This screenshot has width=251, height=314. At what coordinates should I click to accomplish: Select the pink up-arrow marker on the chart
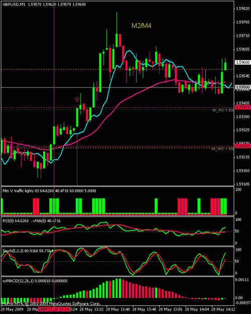(77, 99)
